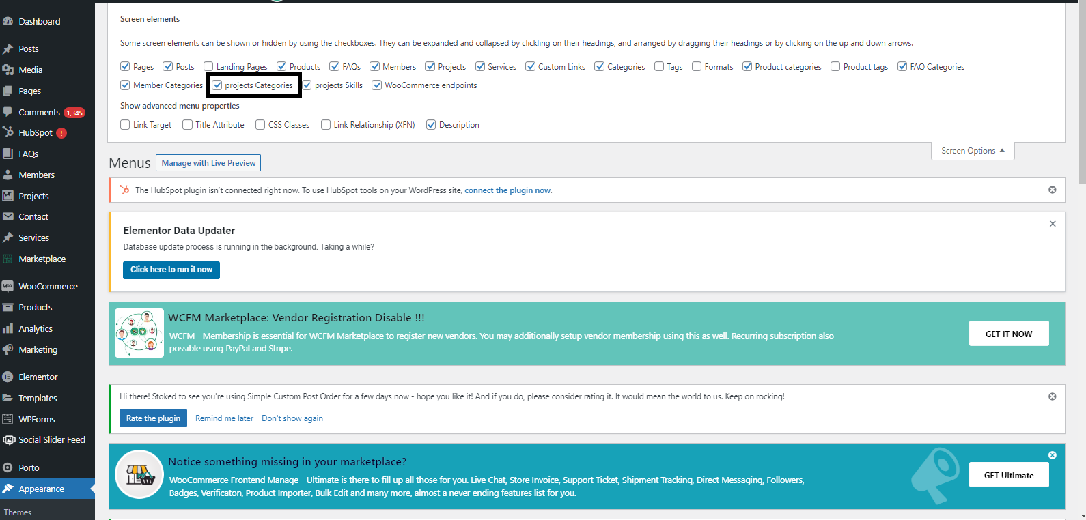The width and height of the screenshot is (1086, 520).
Task: Click the Projects icon in sidebar
Action: 8,196
